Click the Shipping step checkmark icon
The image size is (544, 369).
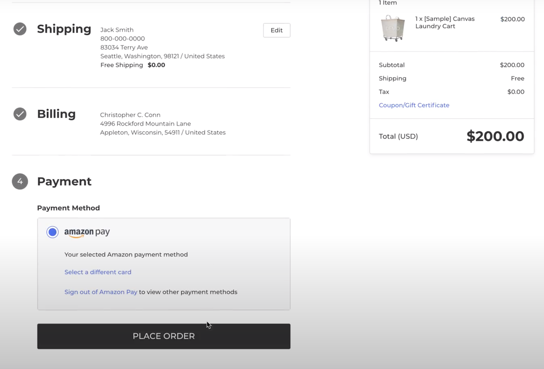coord(20,29)
